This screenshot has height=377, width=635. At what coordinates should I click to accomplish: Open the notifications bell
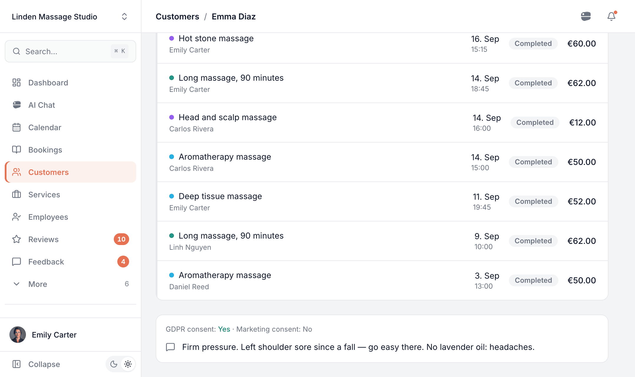[611, 16]
